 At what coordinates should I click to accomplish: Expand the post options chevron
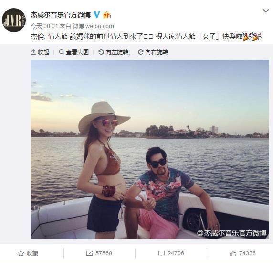click(x=266, y=11)
